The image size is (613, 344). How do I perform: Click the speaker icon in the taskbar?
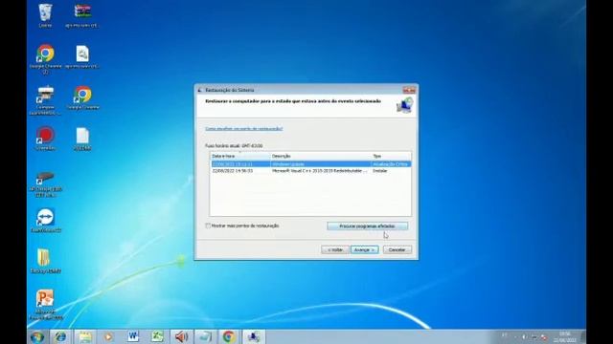[181, 336]
